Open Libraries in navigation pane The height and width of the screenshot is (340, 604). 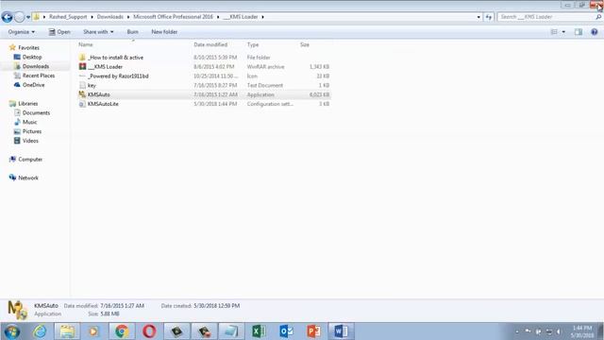click(27, 104)
